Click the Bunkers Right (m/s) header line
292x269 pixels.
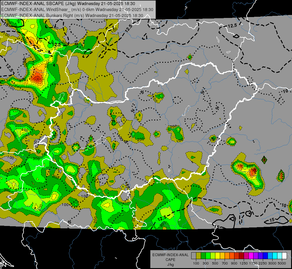[x=72, y=16]
